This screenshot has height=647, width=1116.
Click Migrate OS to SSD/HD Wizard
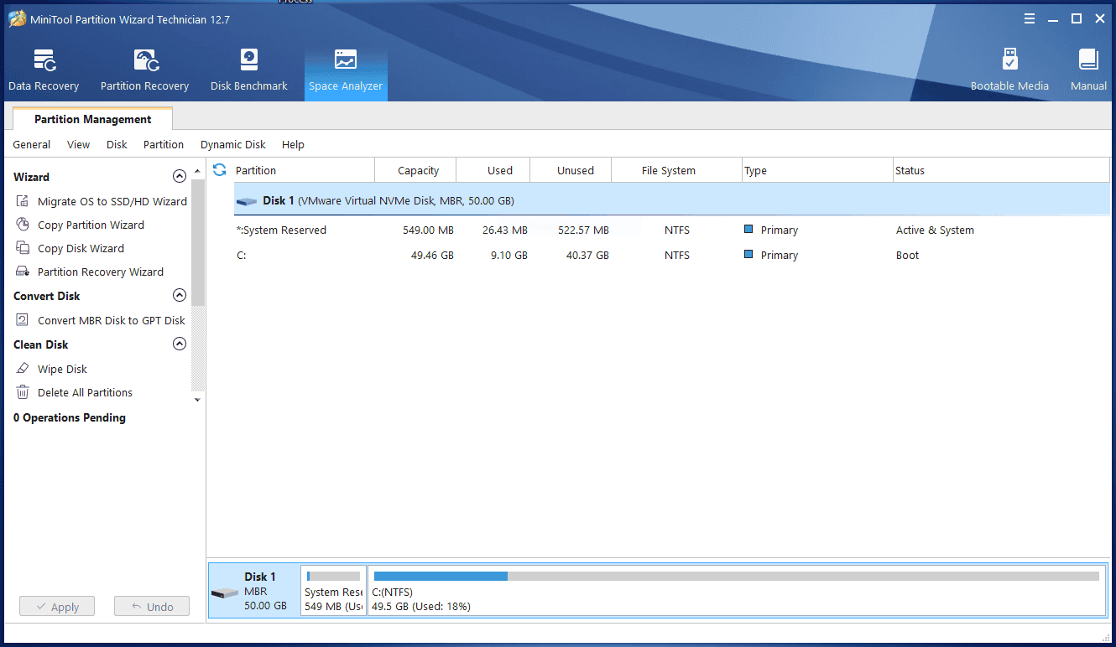[x=112, y=201]
